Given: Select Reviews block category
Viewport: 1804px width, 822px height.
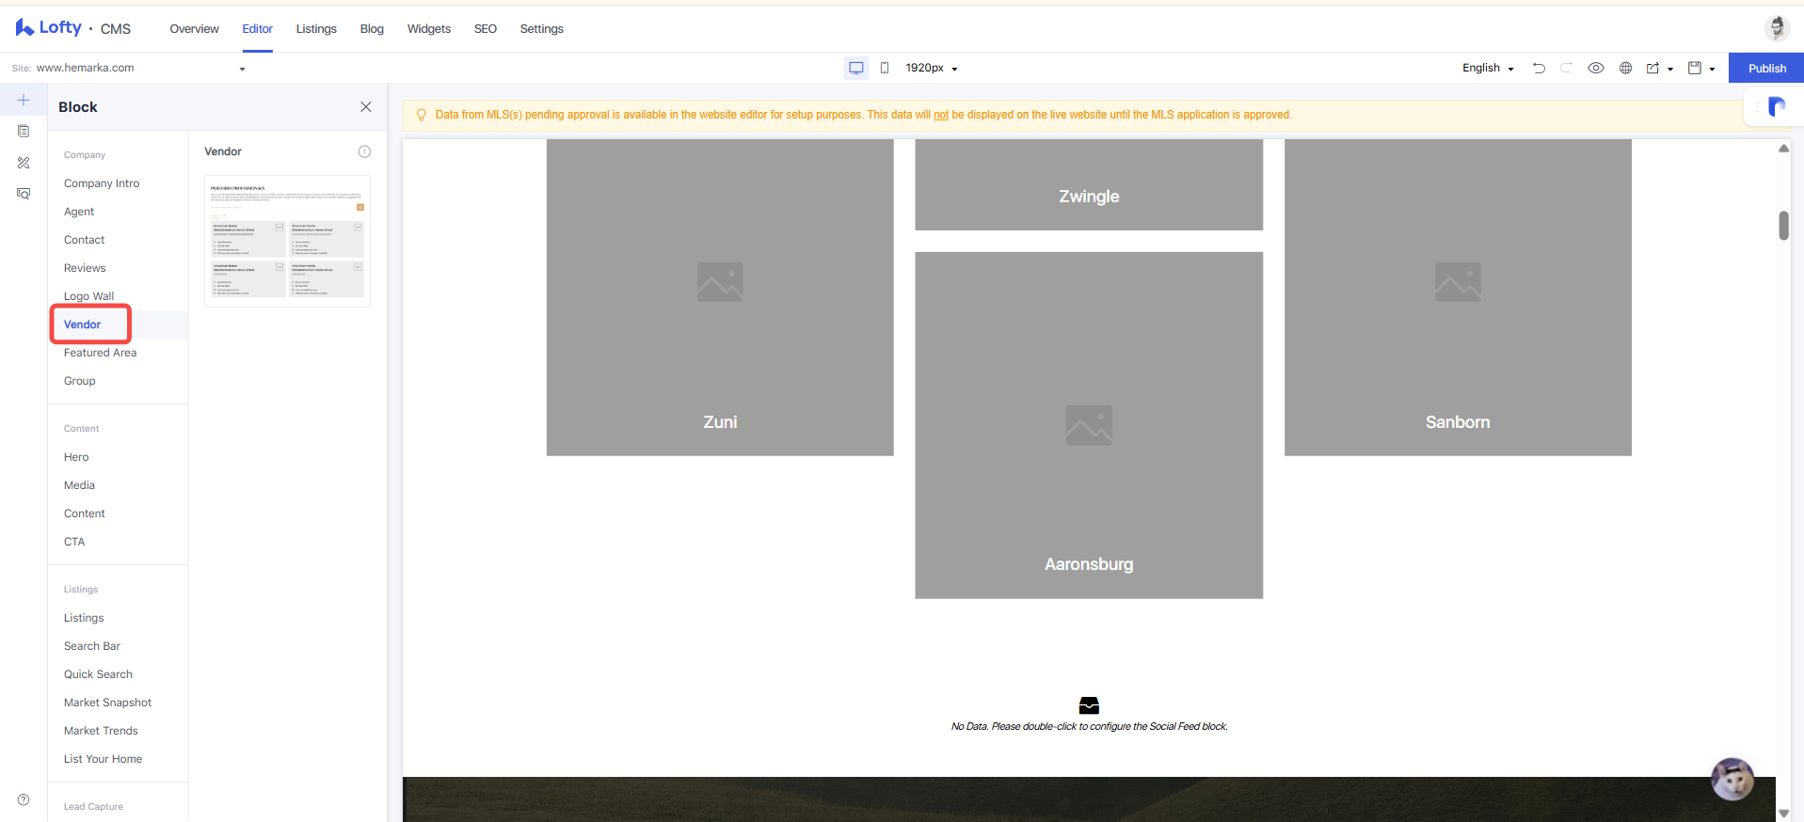Looking at the screenshot, I should (x=85, y=268).
